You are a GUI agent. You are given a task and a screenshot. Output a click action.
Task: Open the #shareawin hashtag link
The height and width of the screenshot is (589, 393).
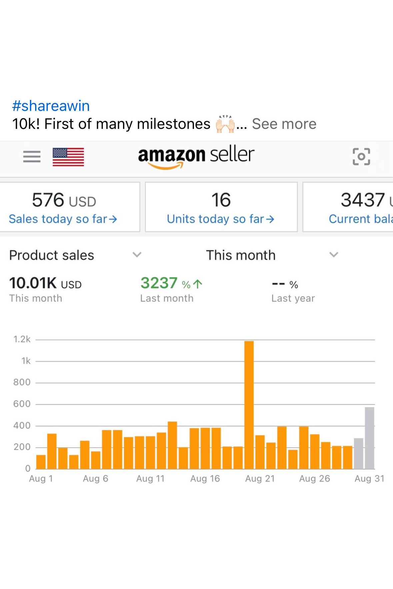pyautogui.click(x=51, y=106)
